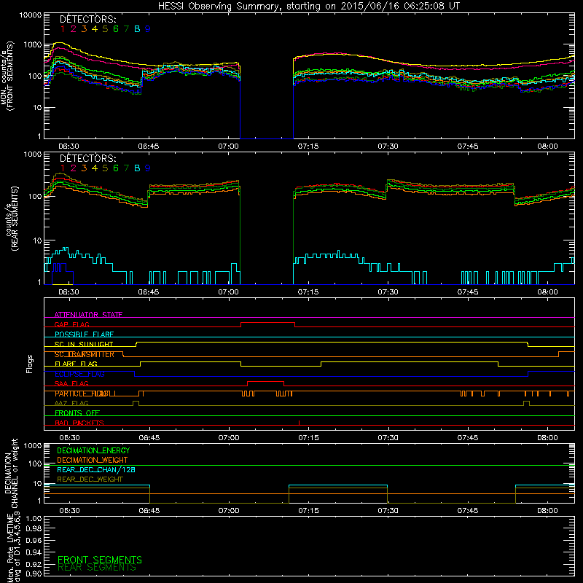Click the bright green 'FRONT SEGMENTS' livetime label
Screen dimensions: 583x583
click(100, 560)
